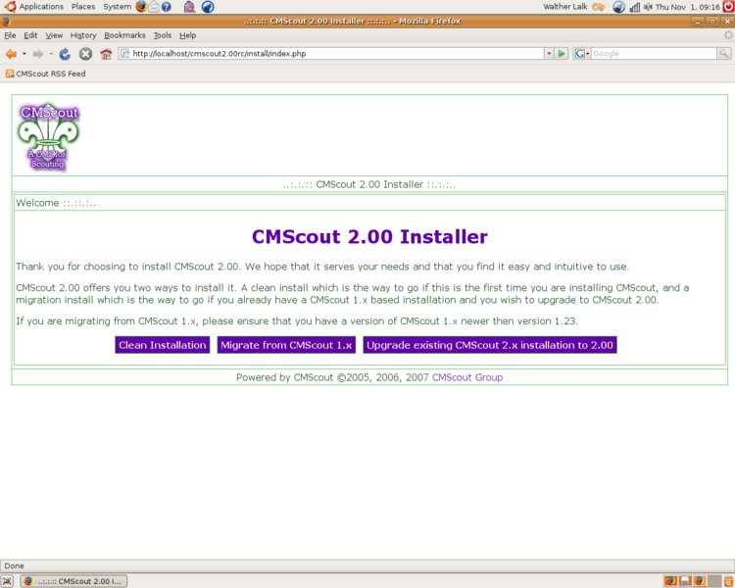The width and height of the screenshot is (735, 588).
Task: Minimize the Firefox window
Action: click(x=698, y=22)
